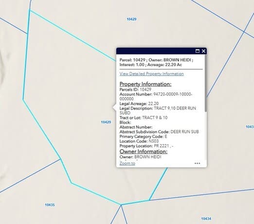Click the popup's vertical scrollbar
This screenshot has width=254, height=224.
click(x=206, y=83)
